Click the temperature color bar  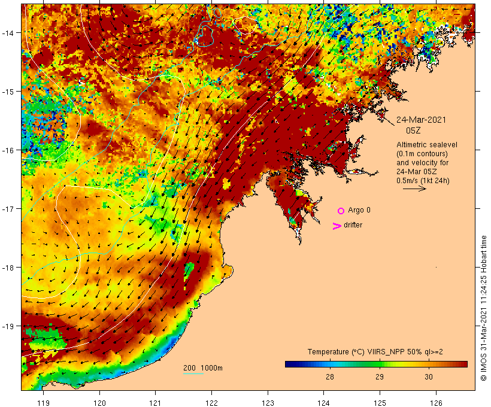(376, 364)
